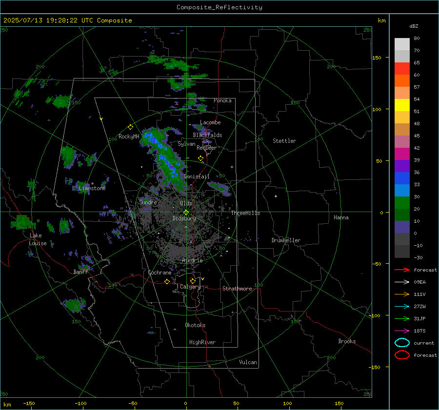Click the Banff city label

(80, 272)
